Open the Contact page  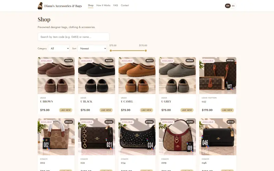(x=125, y=5)
